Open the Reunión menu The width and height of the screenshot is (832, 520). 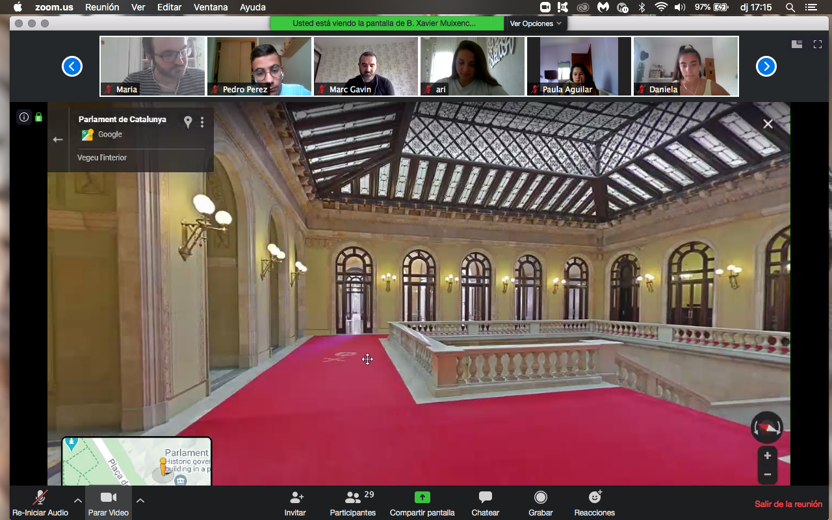pyautogui.click(x=102, y=7)
